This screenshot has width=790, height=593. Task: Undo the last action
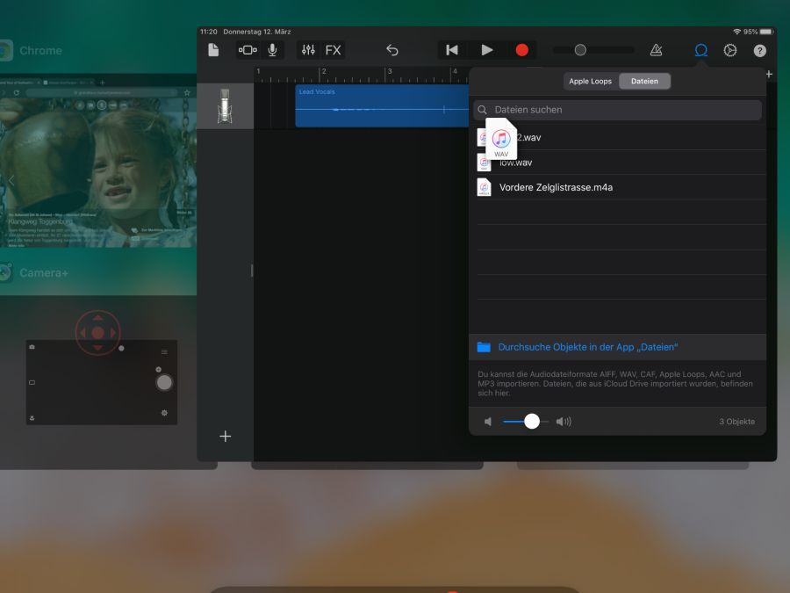392,50
